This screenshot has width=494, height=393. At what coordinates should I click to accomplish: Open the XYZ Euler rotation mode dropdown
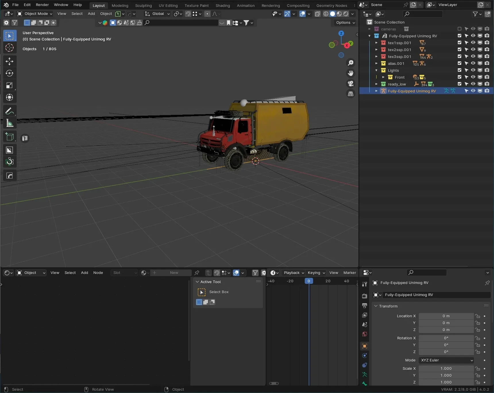tap(446, 360)
